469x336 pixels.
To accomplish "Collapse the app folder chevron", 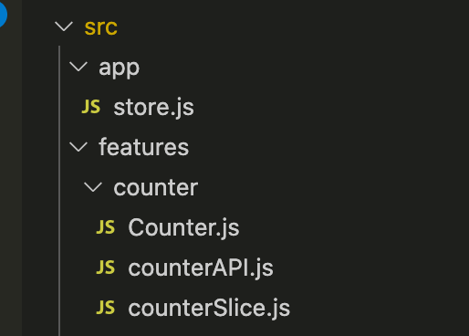I will 78,67.
